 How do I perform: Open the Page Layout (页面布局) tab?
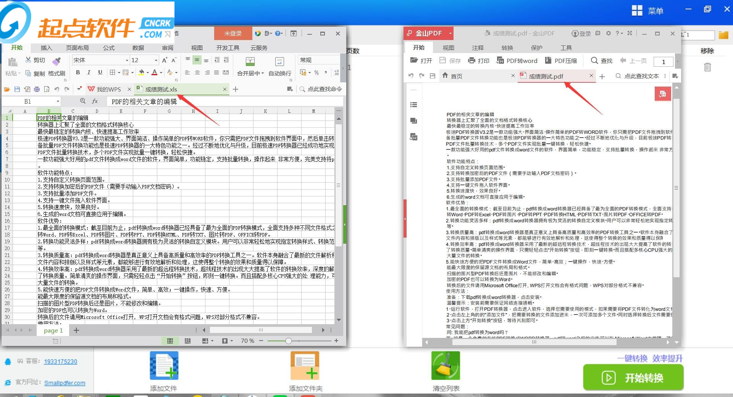(77, 48)
